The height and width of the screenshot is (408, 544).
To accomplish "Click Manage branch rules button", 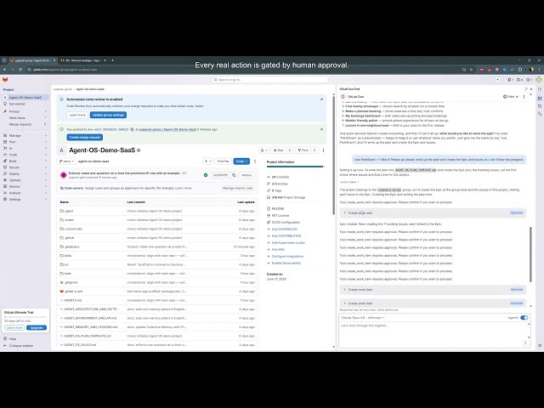I will tap(238, 188).
